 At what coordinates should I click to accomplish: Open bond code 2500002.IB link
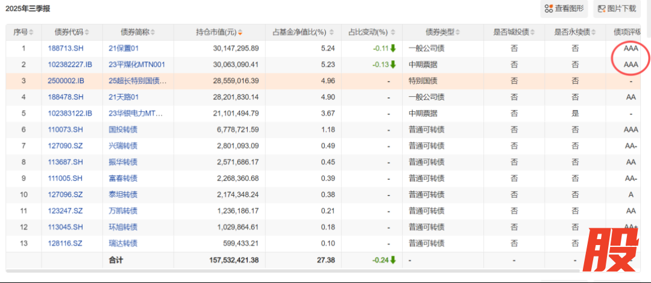66,81
